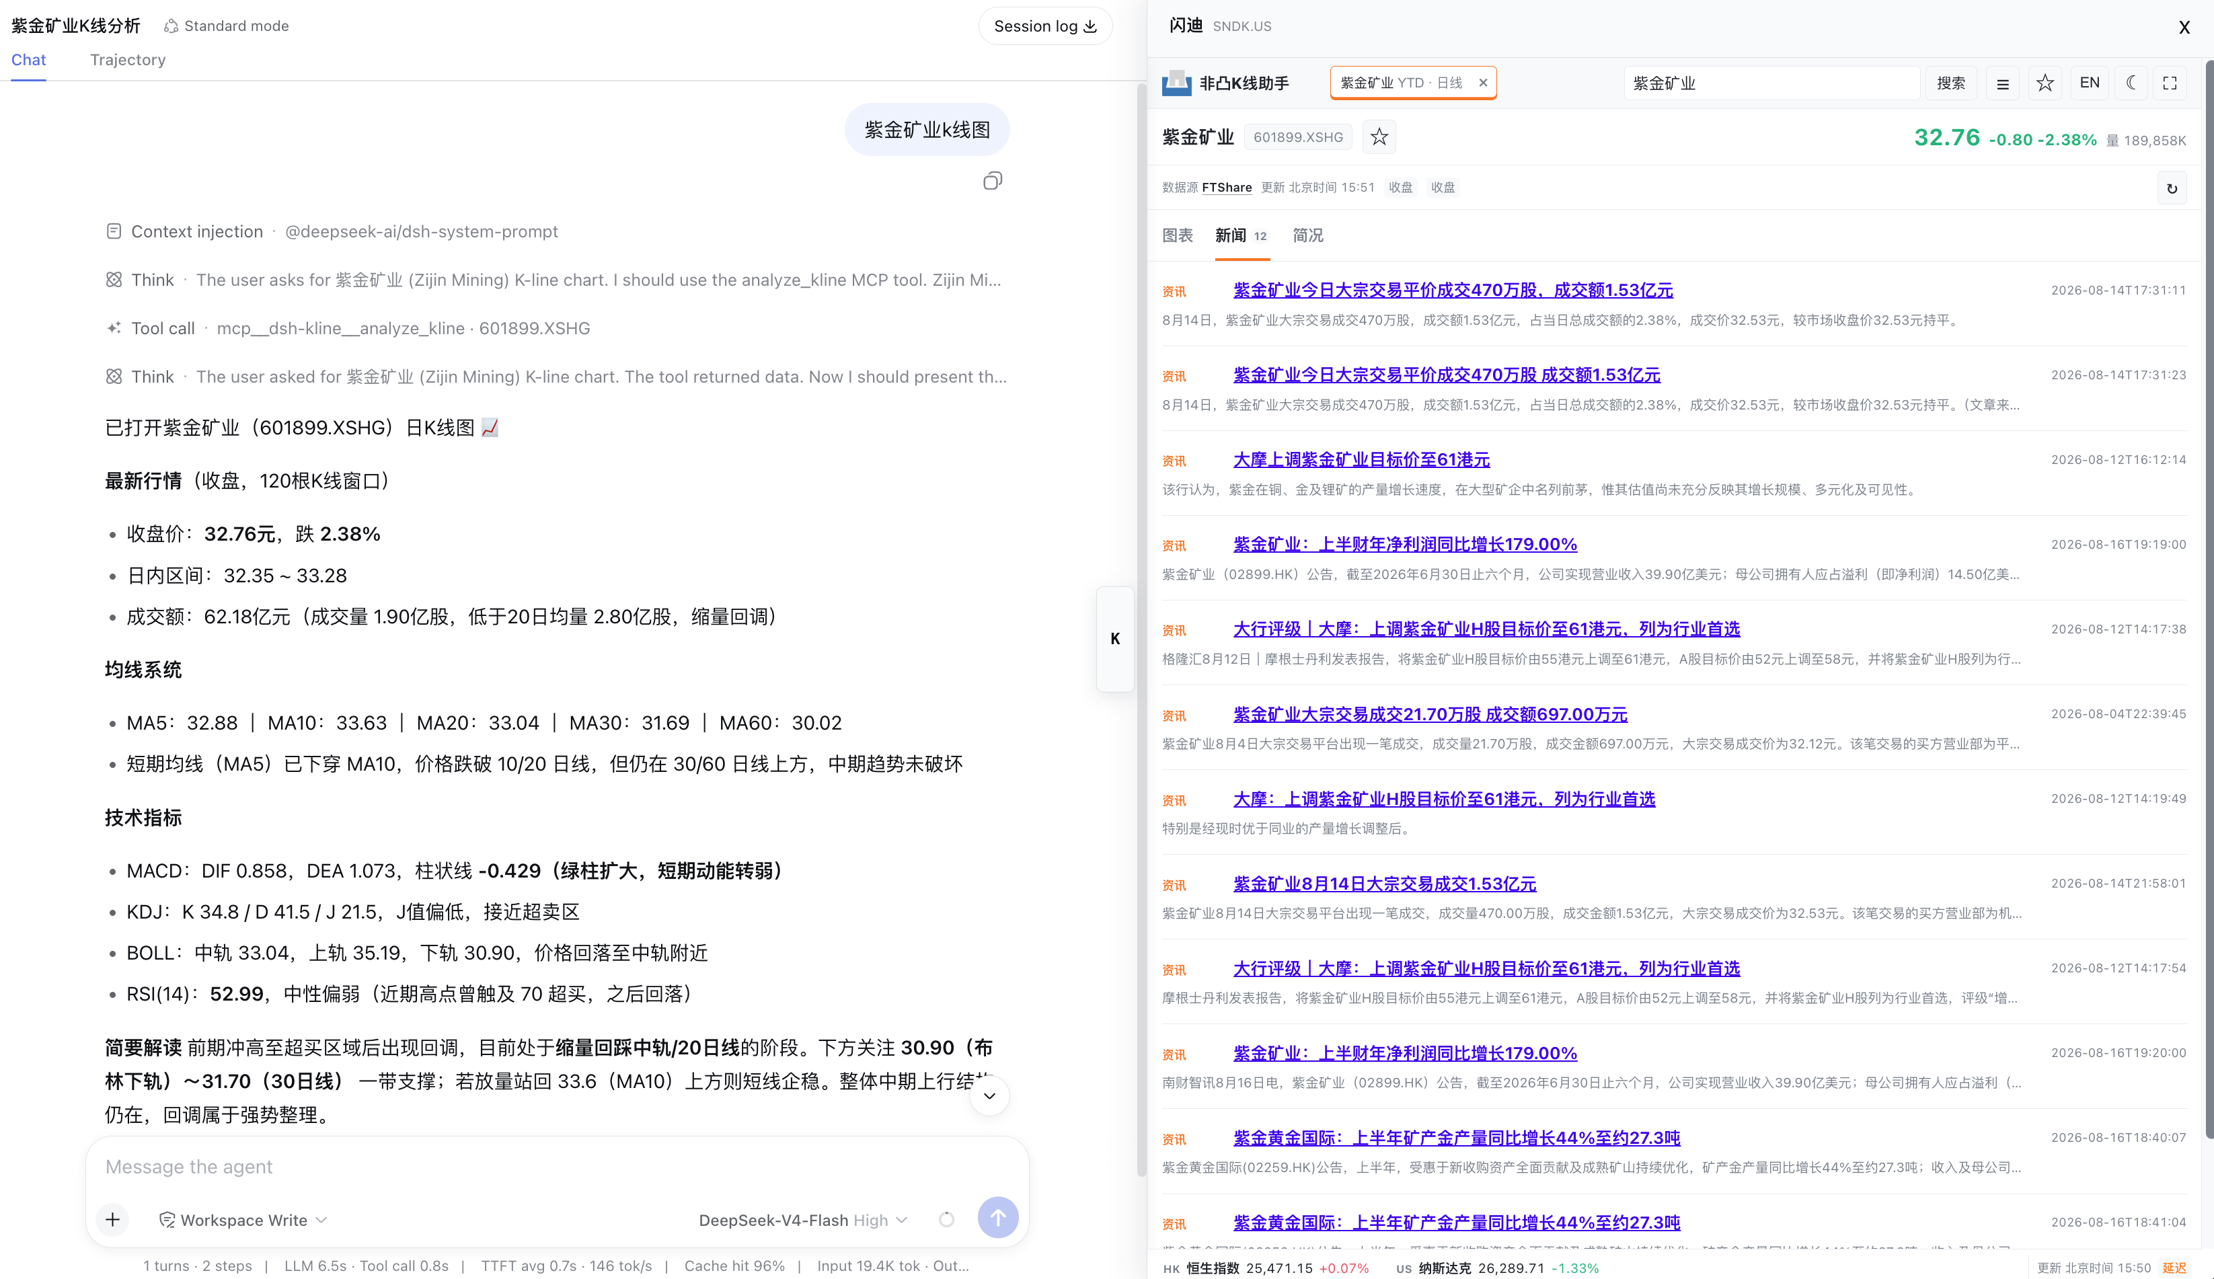The width and height of the screenshot is (2214, 1279).
Task: Click timestamp 2026-08-12T16:12:14
Action: pos(2118,459)
